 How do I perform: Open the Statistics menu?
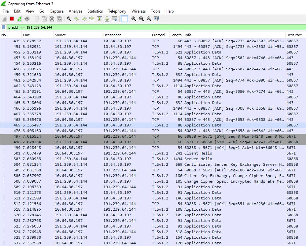(x=95, y=11)
